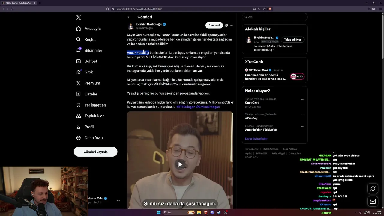Open Discord from the taskbar
The image size is (384, 216).
[x=212, y=212]
